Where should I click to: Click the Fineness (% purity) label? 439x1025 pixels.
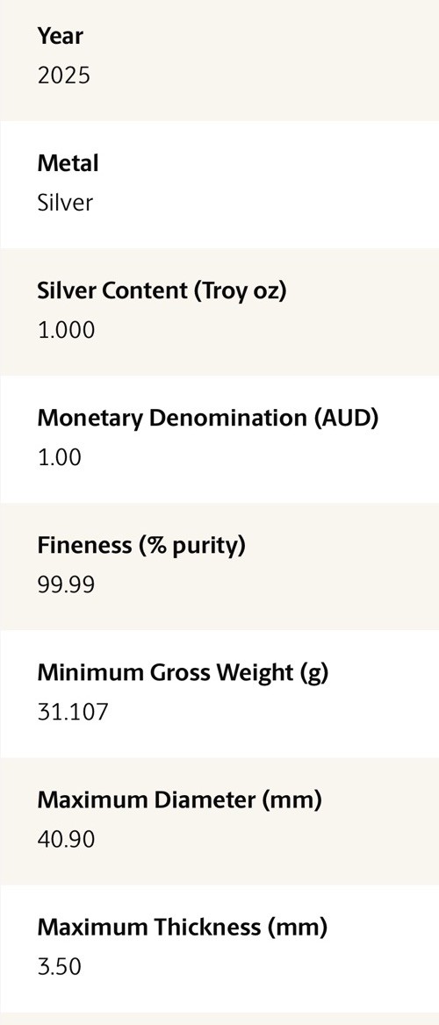[x=141, y=544]
